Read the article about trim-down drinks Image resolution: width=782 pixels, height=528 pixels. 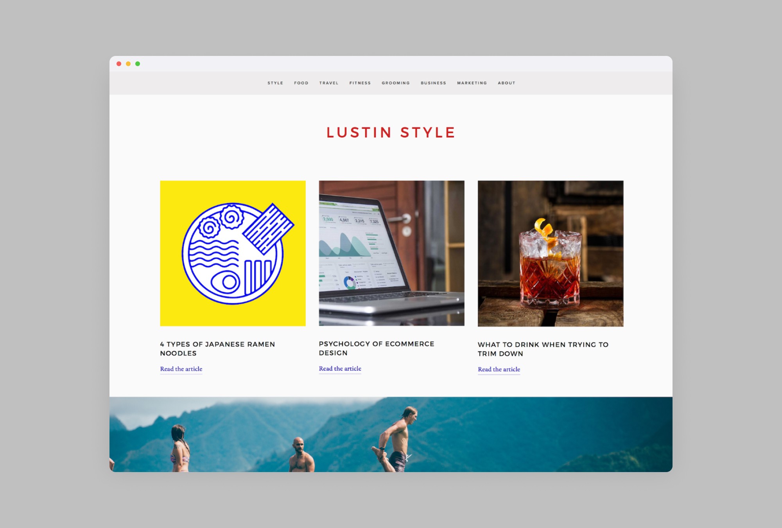click(499, 369)
